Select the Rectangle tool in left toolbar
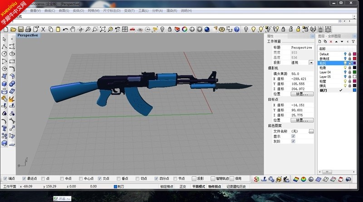 tap(12, 62)
